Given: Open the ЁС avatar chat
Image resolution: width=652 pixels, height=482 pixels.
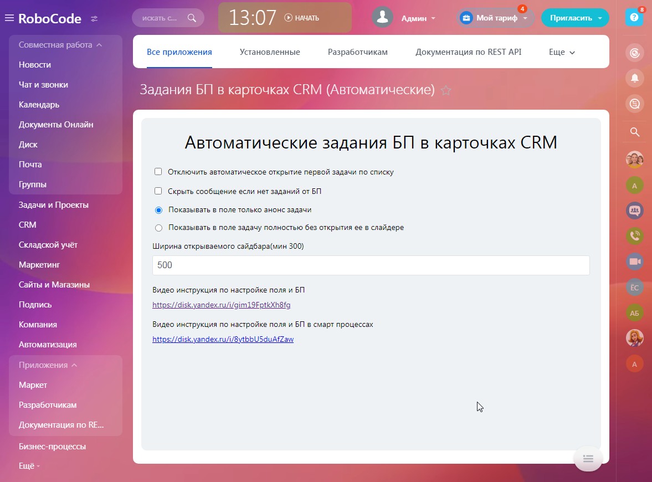Looking at the screenshot, I should [634, 288].
